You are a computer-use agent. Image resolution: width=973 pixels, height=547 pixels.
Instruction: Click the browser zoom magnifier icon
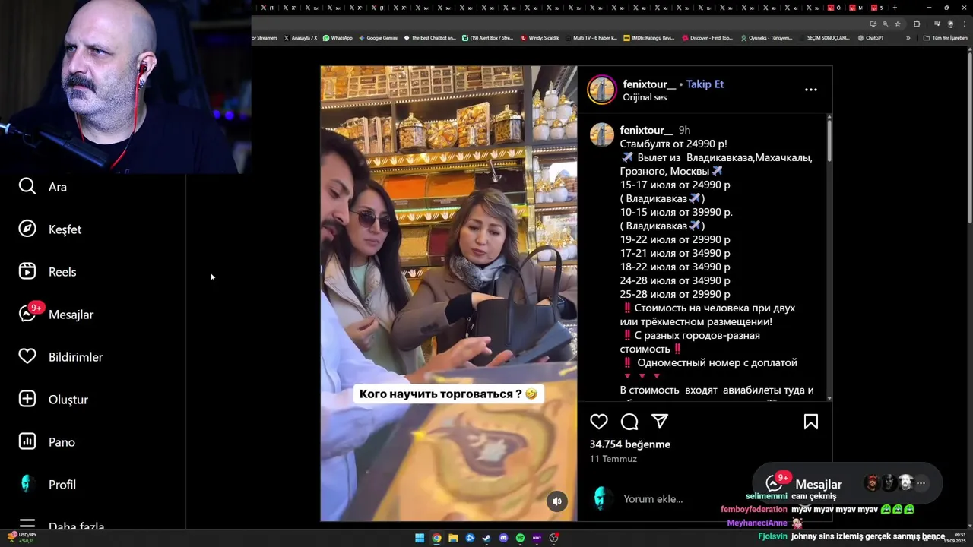(885, 24)
